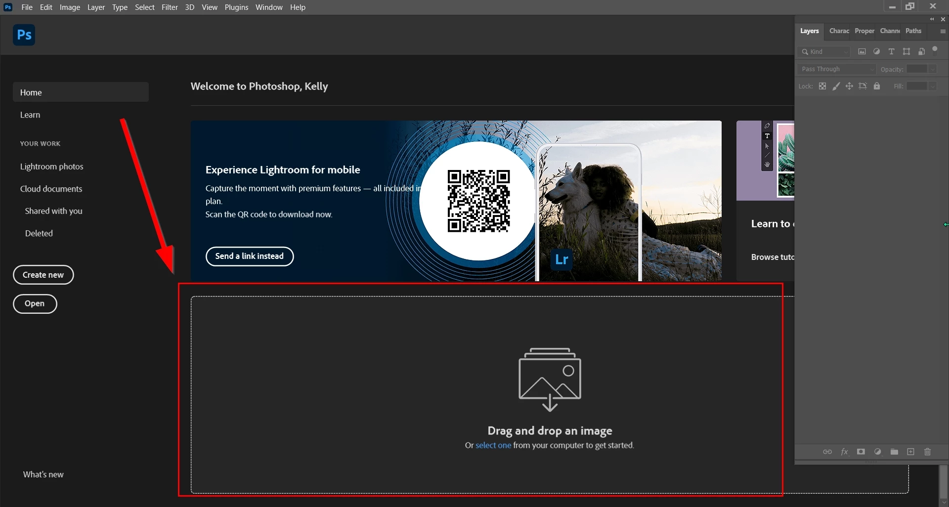Viewport: 949px width, 507px height.
Task: Open the Image menu
Action: [70, 7]
